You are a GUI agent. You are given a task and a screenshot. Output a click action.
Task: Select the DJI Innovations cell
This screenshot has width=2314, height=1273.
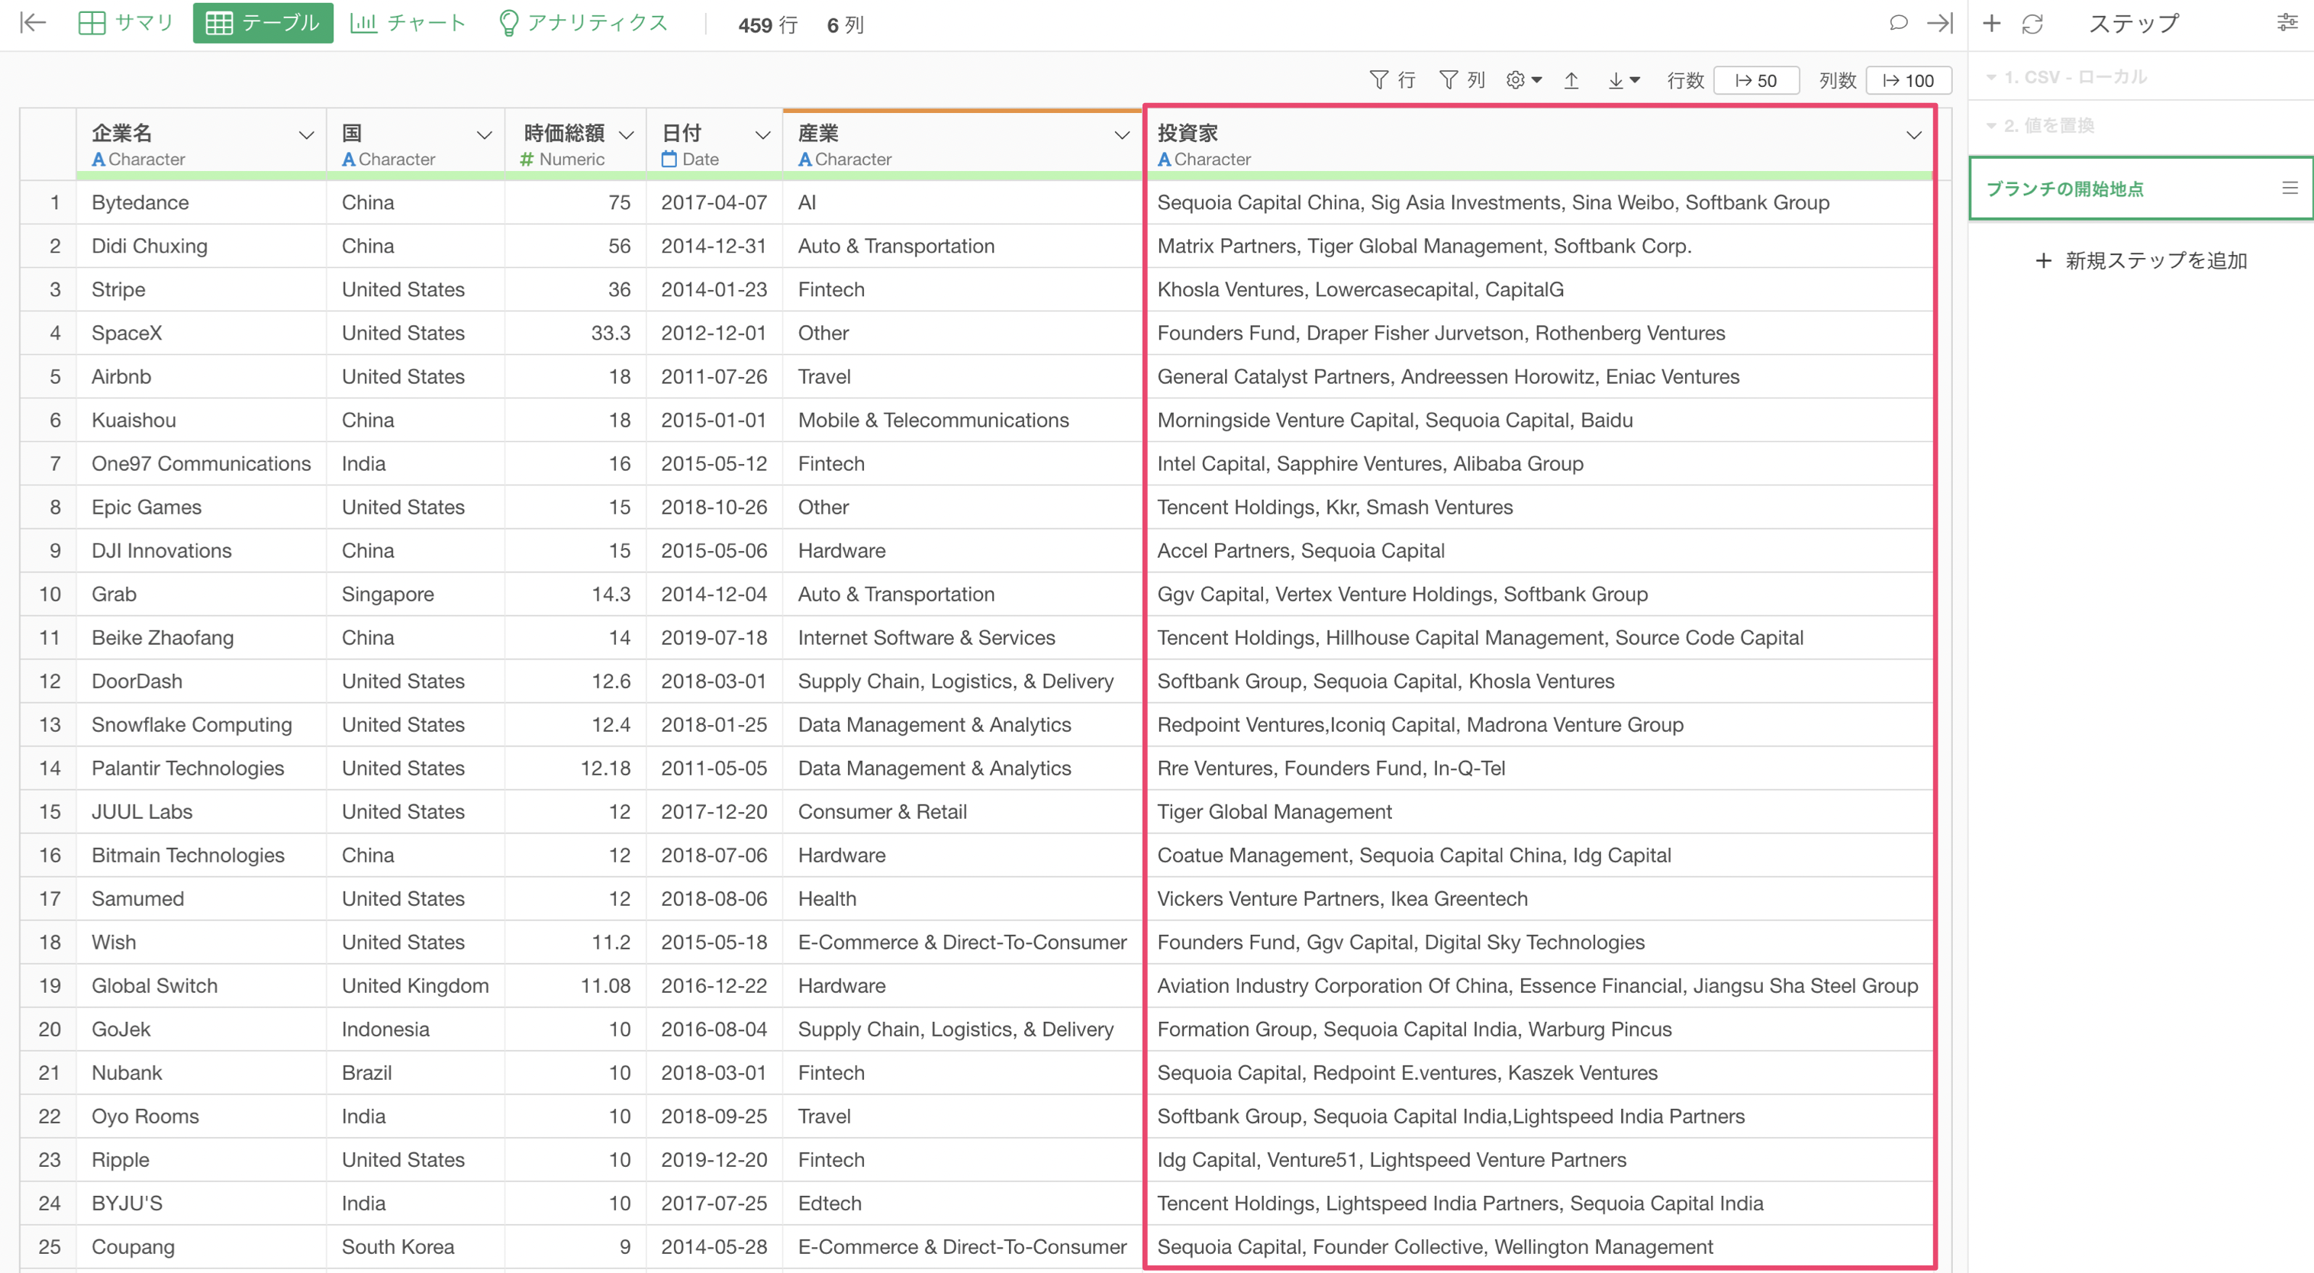(201, 551)
